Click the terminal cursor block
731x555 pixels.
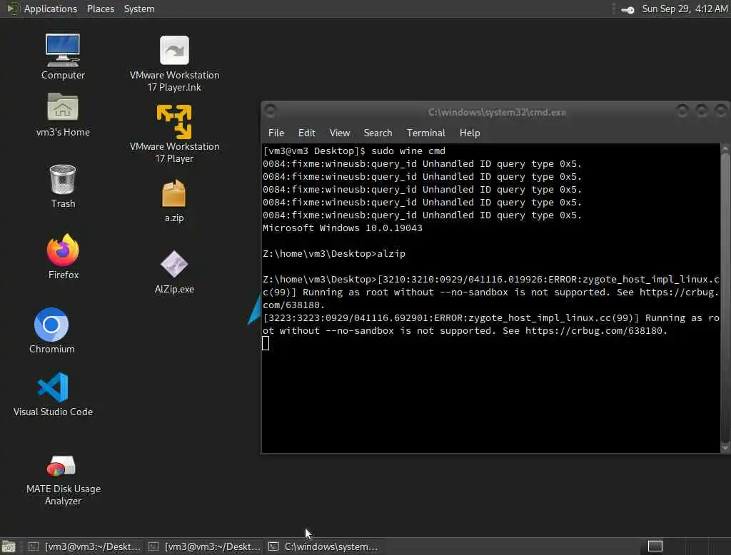click(266, 343)
